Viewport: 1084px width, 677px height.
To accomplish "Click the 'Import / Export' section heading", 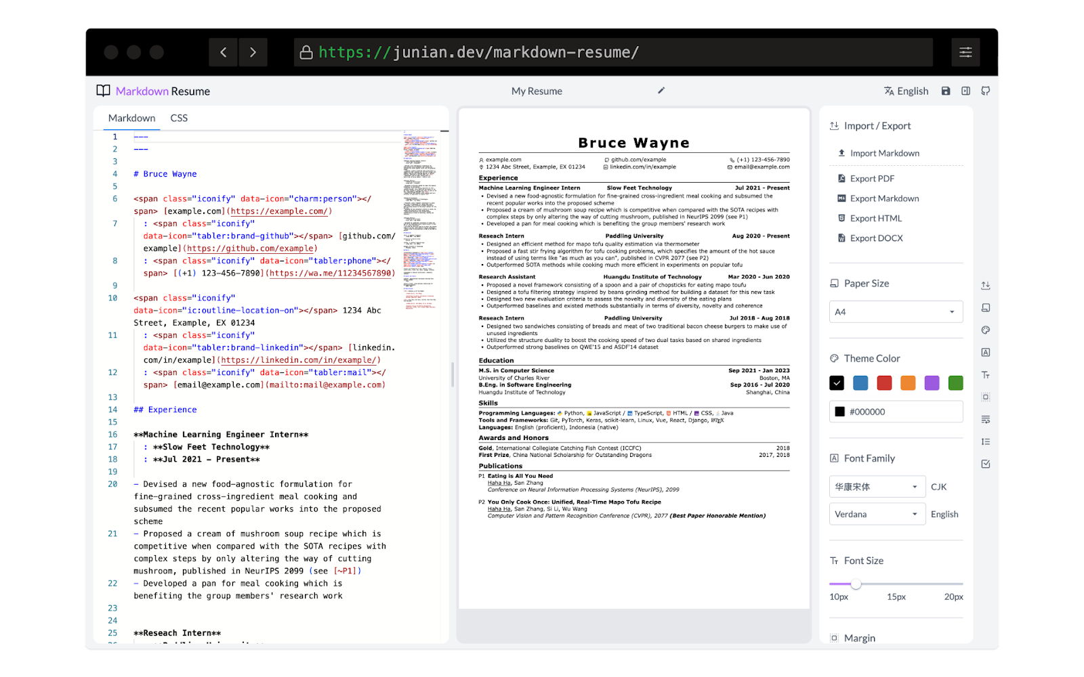I will pos(877,126).
